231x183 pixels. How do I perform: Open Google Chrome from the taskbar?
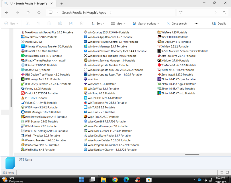coord(115,180)
